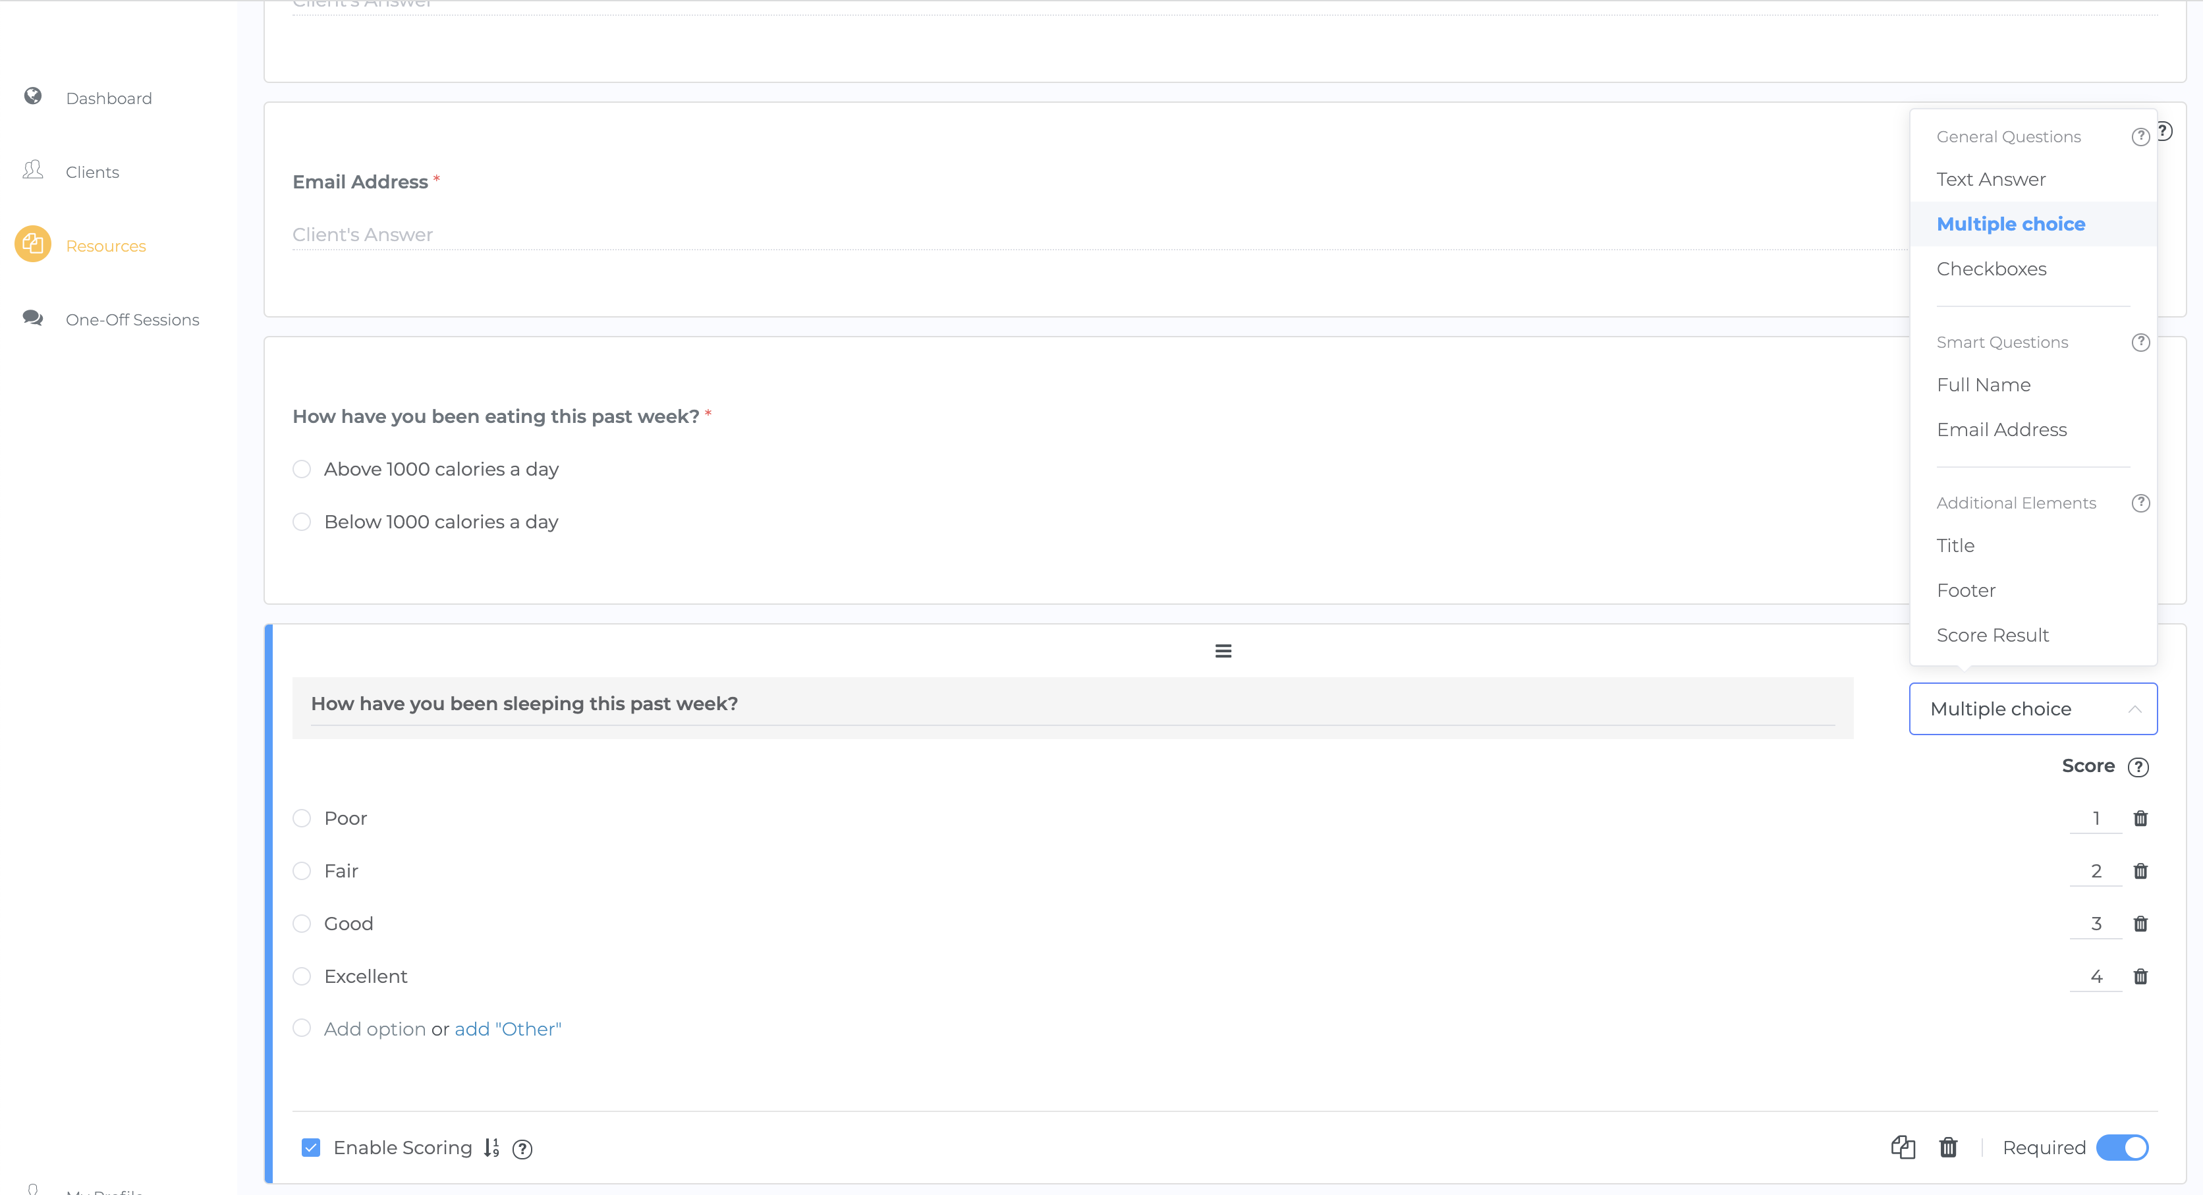Toggle the Required switch off
The height and width of the screenshot is (1195, 2203).
pos(2122,1148)
